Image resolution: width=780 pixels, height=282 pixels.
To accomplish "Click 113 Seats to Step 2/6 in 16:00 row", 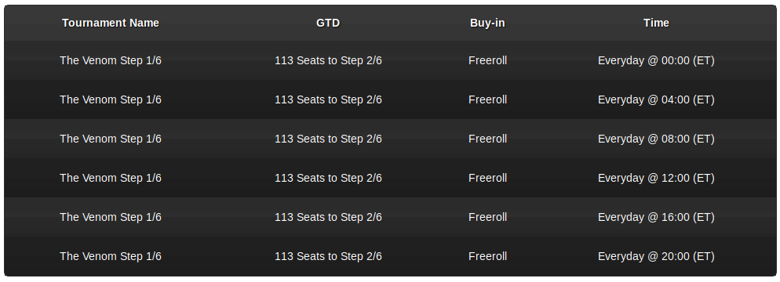I will [328, 218].
